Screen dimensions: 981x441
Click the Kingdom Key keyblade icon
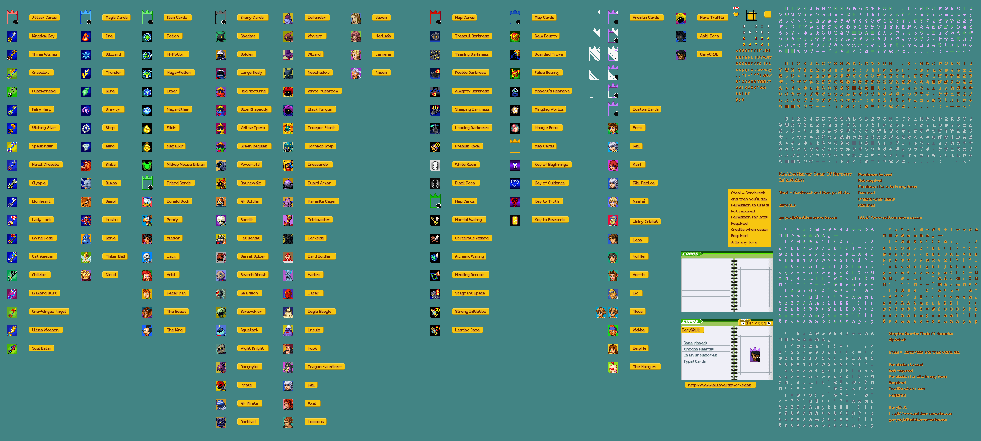(12, 36)
